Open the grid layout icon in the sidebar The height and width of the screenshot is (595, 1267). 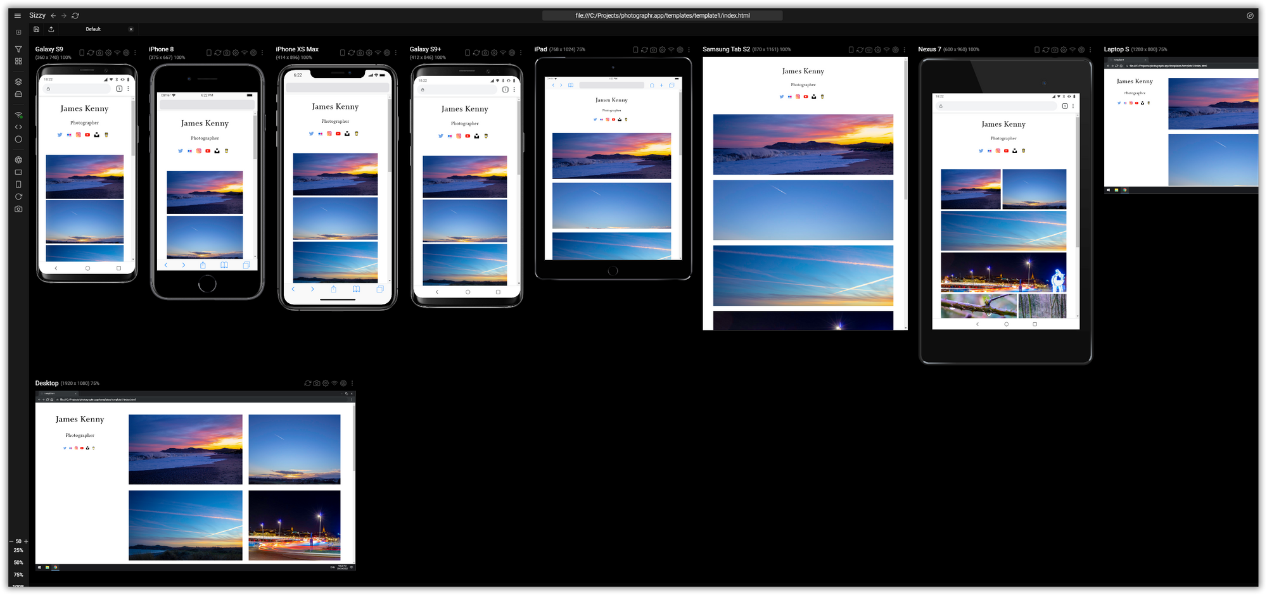pos(18,61)
